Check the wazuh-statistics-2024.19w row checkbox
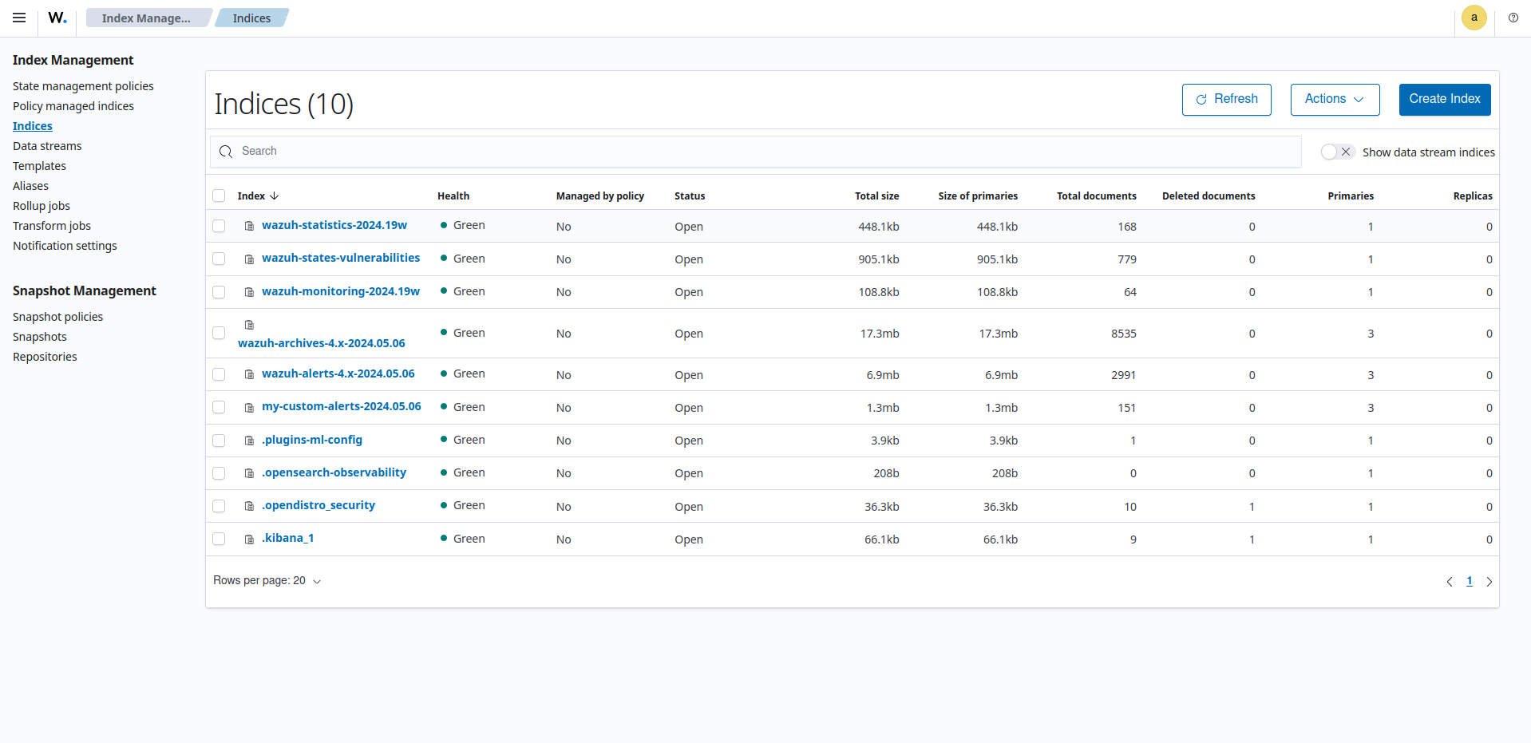The width and height of the screenshot is (1531, 743). 219,226
